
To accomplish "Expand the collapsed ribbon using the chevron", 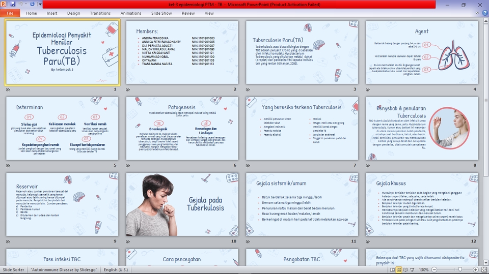I will click(x=477, y=13).
